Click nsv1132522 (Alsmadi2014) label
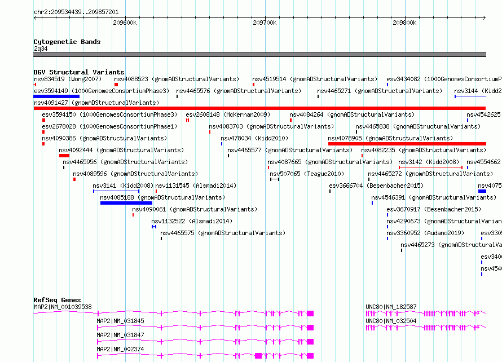502x362 pixels. 192,221
